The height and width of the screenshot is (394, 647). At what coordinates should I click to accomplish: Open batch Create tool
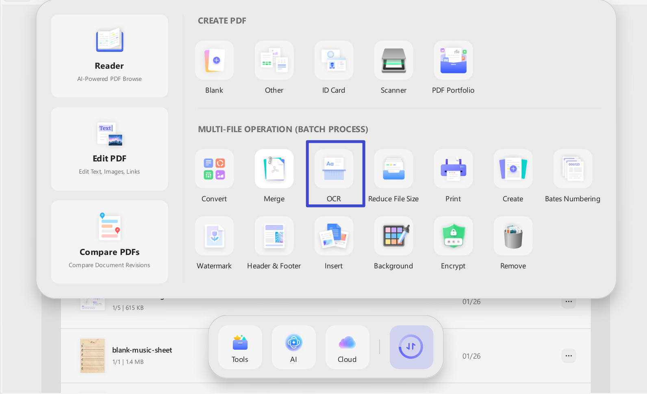click(513, 169)
